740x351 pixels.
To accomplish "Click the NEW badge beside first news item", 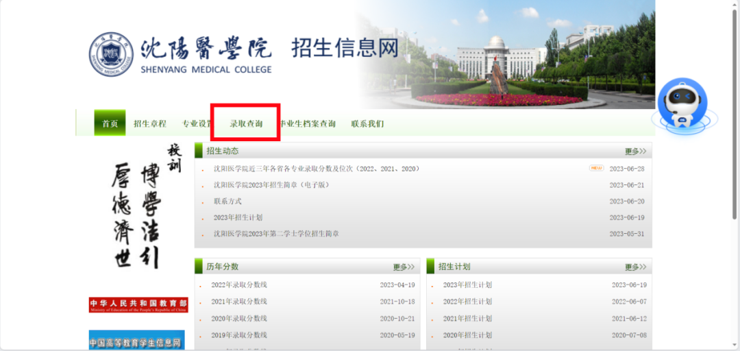I will [596, 168].
